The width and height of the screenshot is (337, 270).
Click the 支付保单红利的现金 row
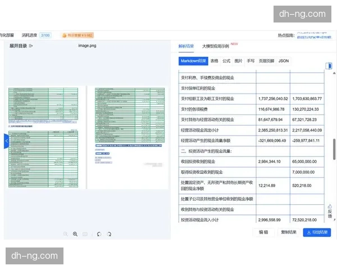(251, 88)
